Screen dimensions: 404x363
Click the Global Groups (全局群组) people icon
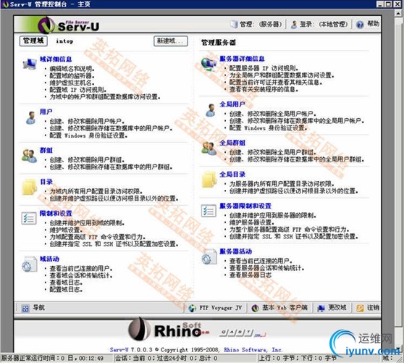pos(209,149)
